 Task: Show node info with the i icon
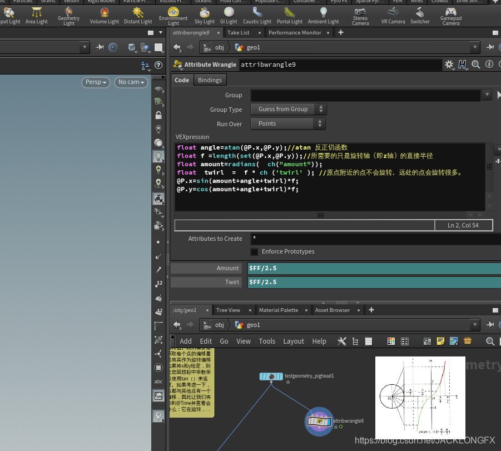(x=489, y=65)
